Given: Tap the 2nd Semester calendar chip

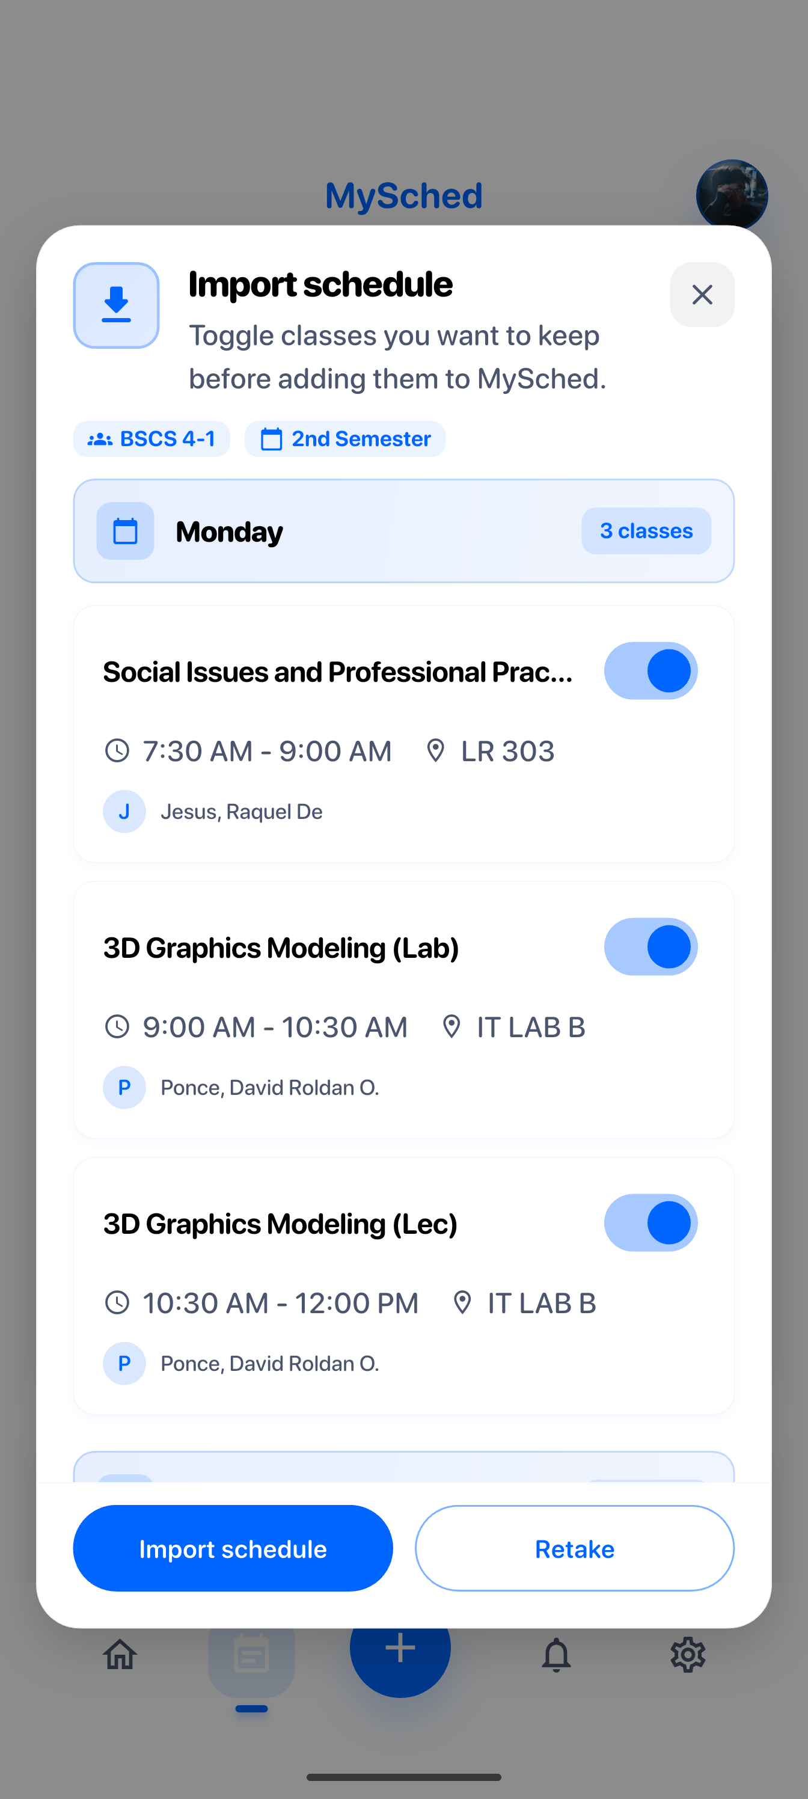Looking at the screenshot, I should click(x=345, y=438).
